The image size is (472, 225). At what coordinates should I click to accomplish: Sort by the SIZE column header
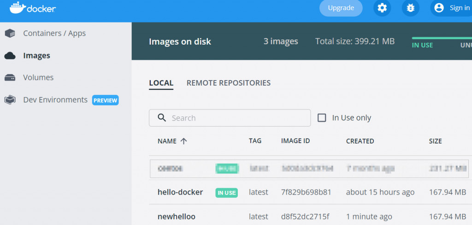coord(435,141)
